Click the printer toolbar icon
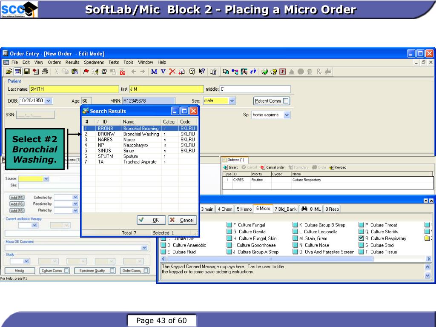Viewport: 436px width, 327px height. (x=45, y=72)
